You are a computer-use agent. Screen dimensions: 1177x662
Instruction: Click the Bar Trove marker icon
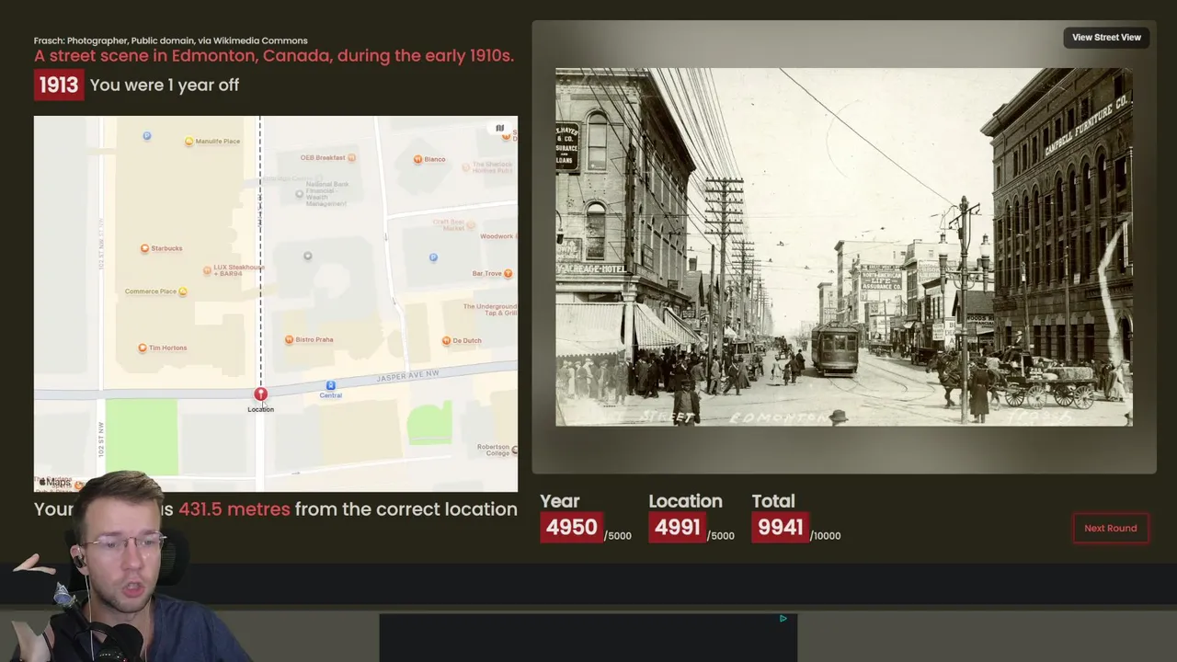(509, 273)
